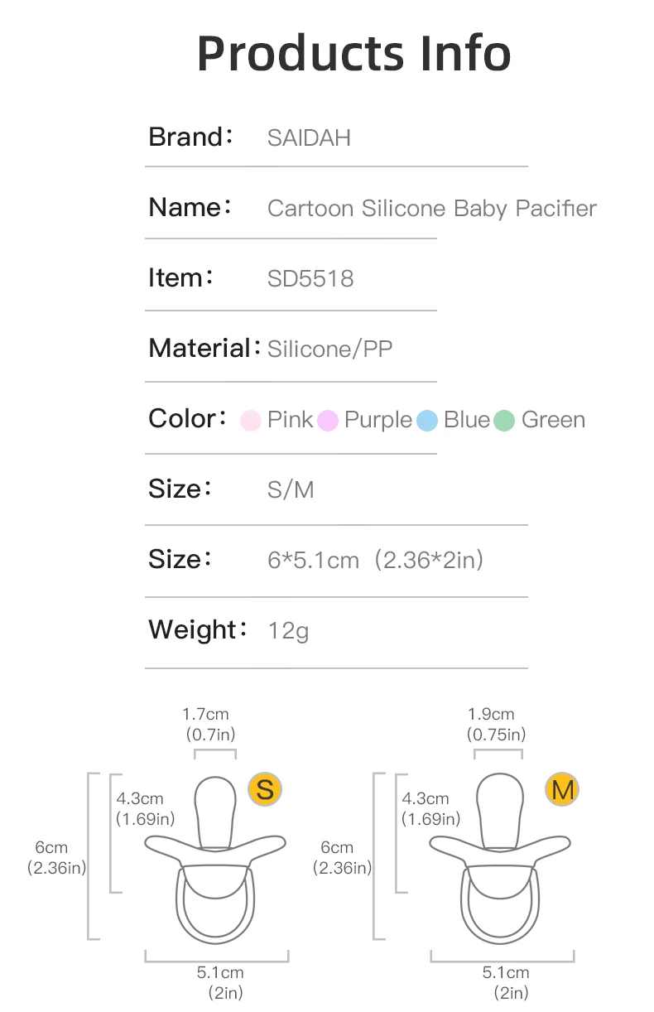The width and height of the screenshot is (654, 1012).
Task: Select the S/M size value
Action: [291, 490]
